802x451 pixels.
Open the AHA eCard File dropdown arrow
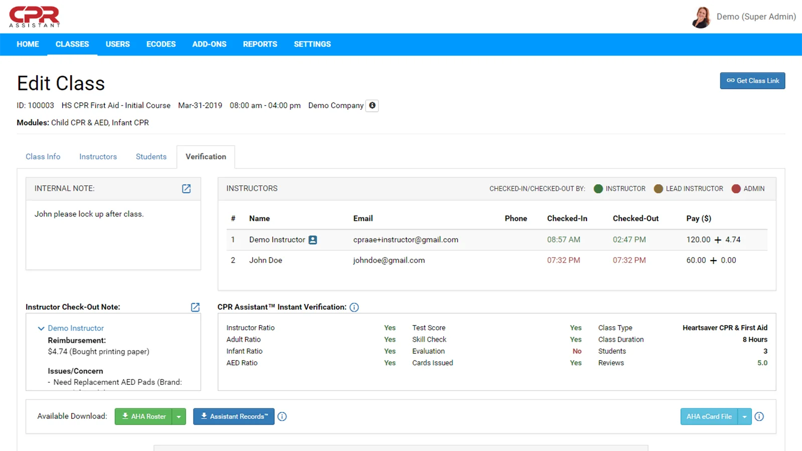click(745, 416)
